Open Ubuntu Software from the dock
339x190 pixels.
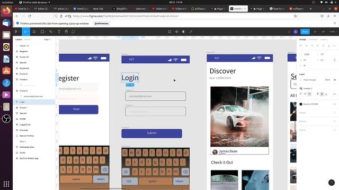6,71
